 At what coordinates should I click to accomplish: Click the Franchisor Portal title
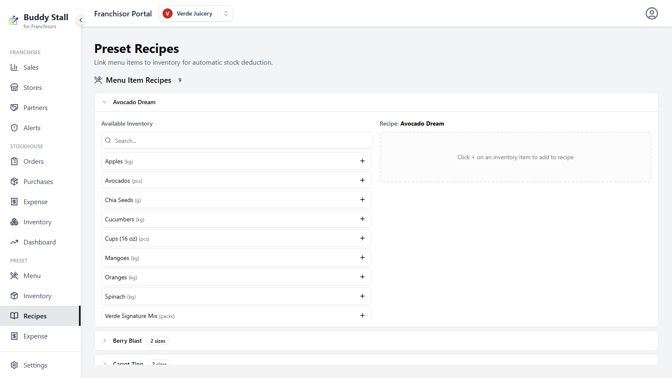123,14
